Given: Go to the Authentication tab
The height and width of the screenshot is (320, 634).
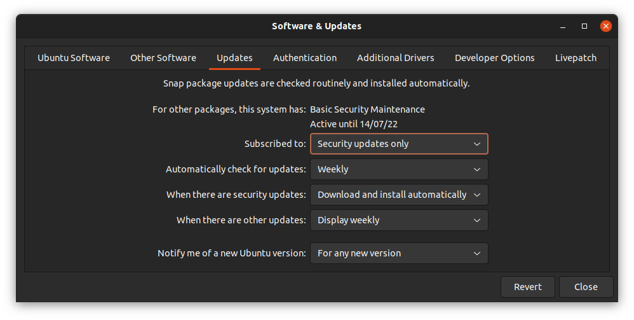Looking at the screenshot, I should tap(305, 58).
